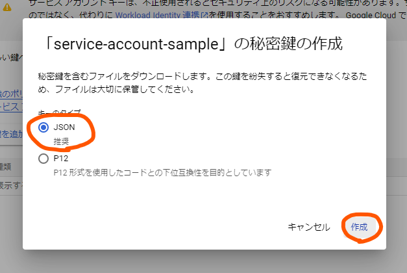The height and width of the screenshot is (273, 407).
Task: Click the P12 形式を使用したコード description text
Action: point(162,173)
